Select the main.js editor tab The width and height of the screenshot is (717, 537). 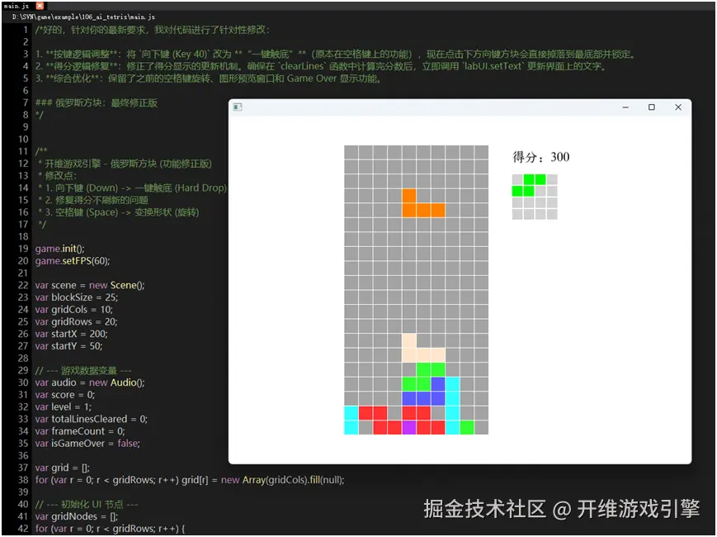click(x=15, y=5)
